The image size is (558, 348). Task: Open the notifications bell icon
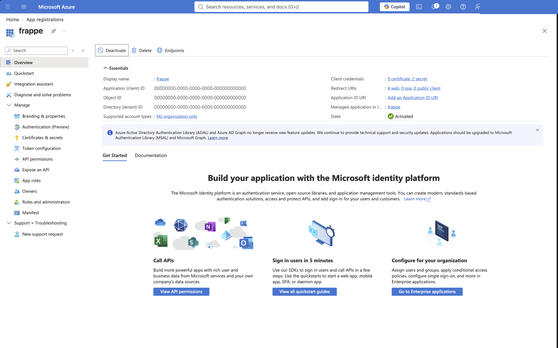(434, 7)
